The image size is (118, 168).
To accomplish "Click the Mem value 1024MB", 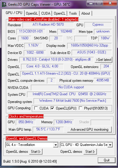I will point(66,32).
